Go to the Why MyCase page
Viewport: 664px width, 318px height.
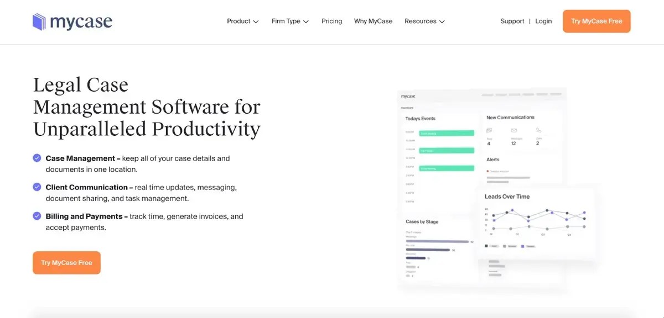pos(373,21)
